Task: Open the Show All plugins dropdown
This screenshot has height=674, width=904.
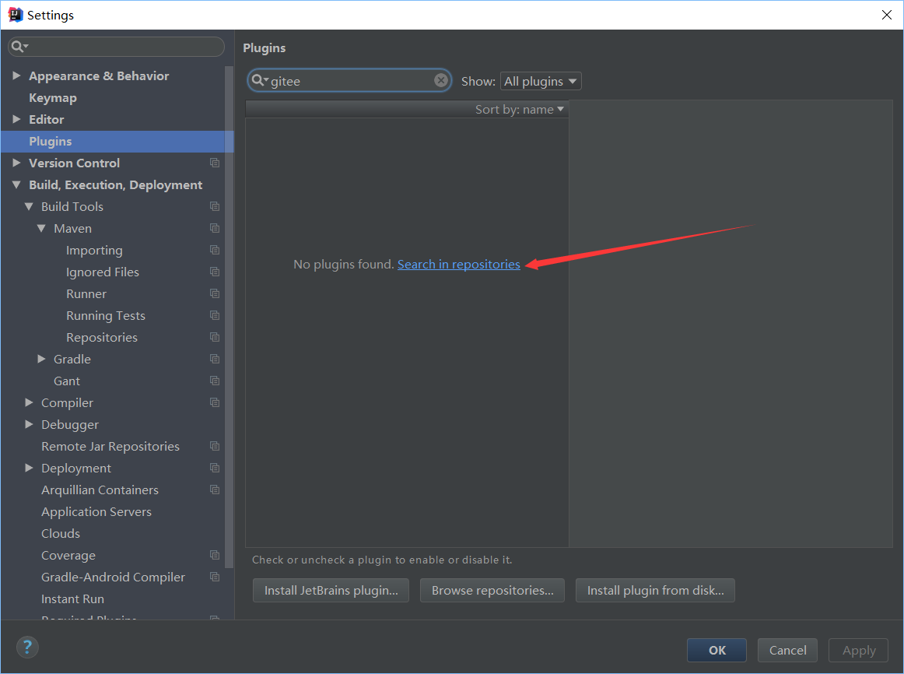Action: tap(541, 81)
